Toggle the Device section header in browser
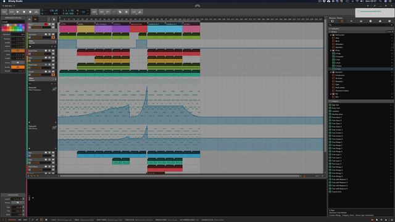This screenshot has height=222, width=395. pos(360,31)
